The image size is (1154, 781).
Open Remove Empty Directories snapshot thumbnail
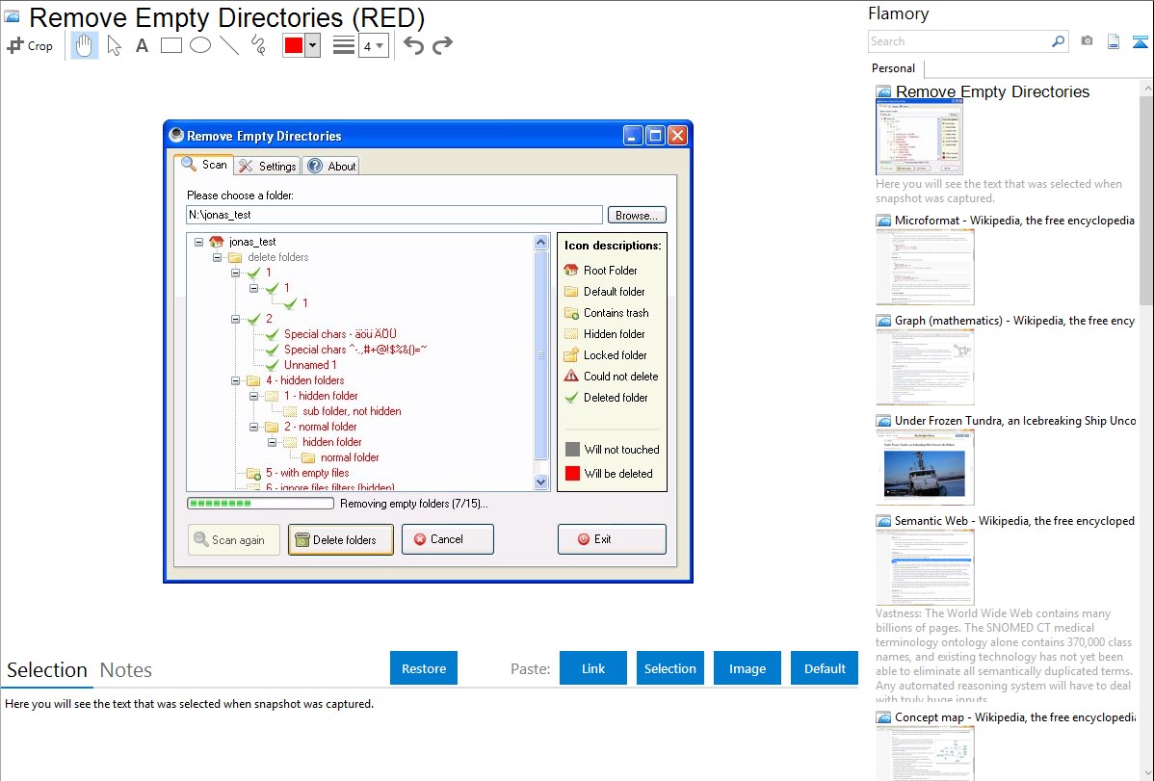click(x=919, y=138)
